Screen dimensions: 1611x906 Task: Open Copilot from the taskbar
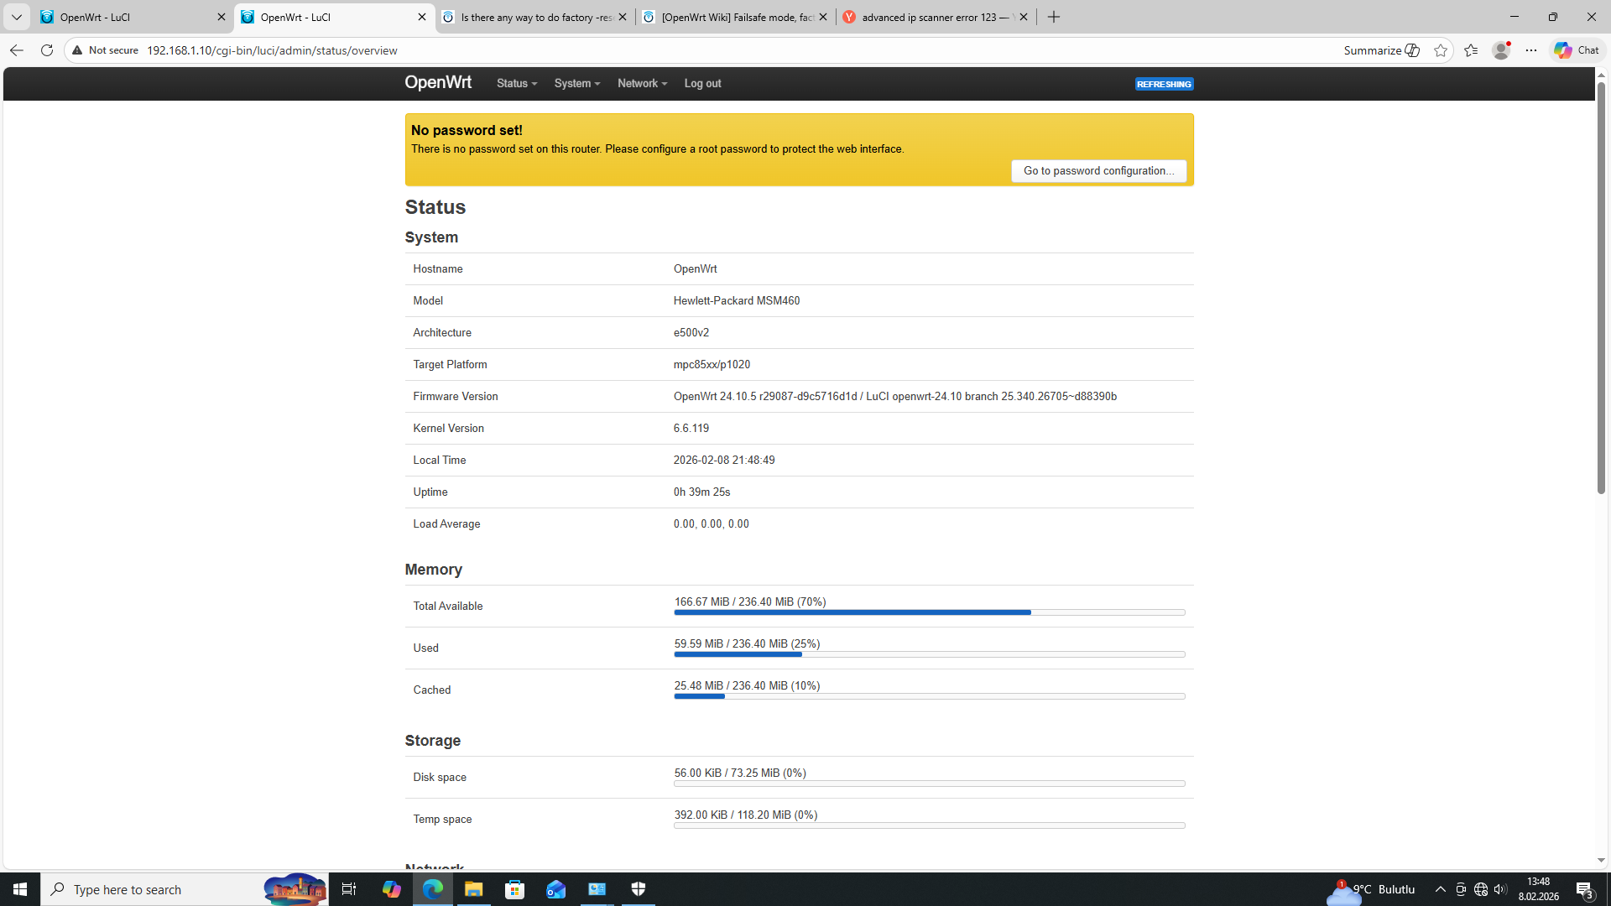(x=391, y=889)
